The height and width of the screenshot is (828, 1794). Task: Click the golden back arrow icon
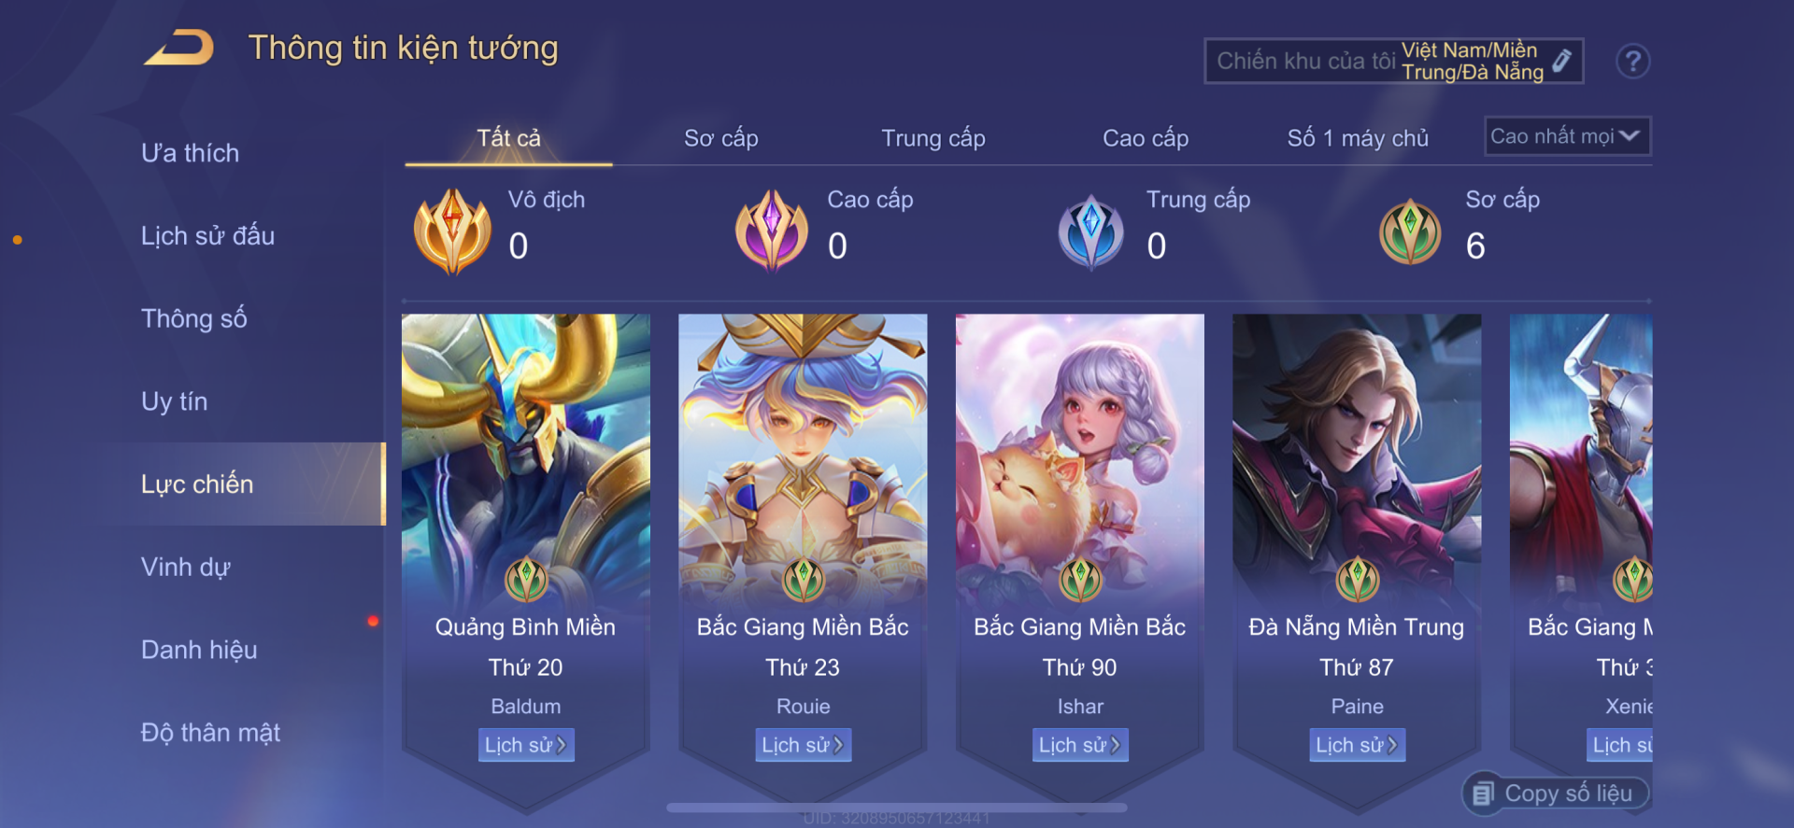point(179,48)
